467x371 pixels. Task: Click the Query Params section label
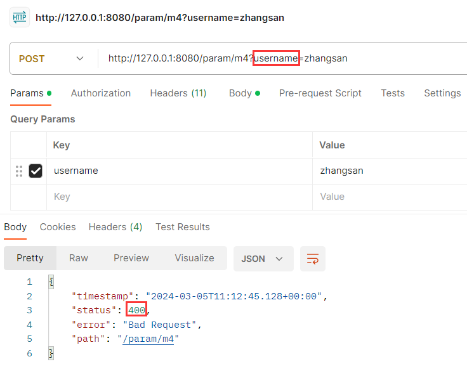tap(43, 119)
